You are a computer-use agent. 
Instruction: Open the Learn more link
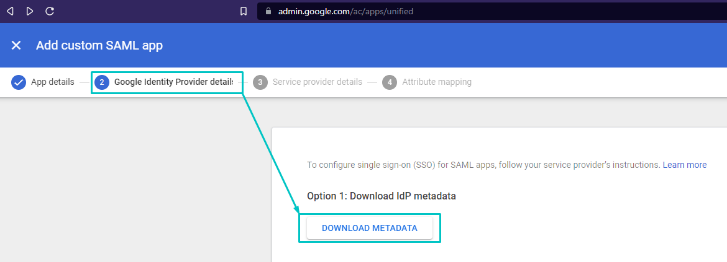coord(684,165)
